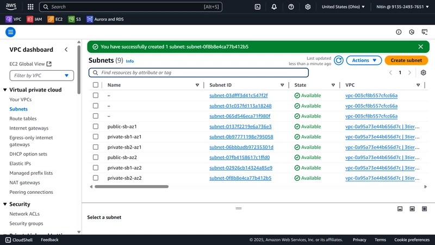435x245 pixels.
Task: Select subnet-03dfff3d41c547f2f checkbox
Action: (x=96, y=95)
